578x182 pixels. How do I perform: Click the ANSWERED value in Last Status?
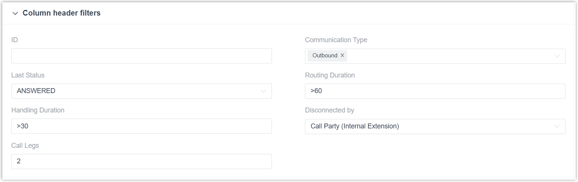[x=36, y=91]
